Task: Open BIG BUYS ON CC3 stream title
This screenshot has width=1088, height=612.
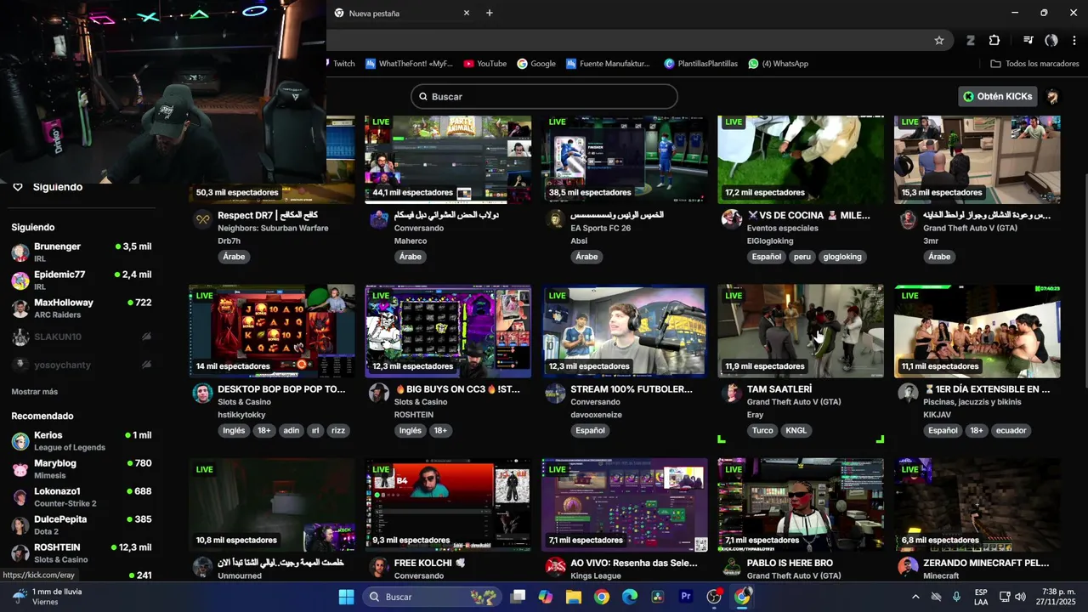Action: pos(457,389)
